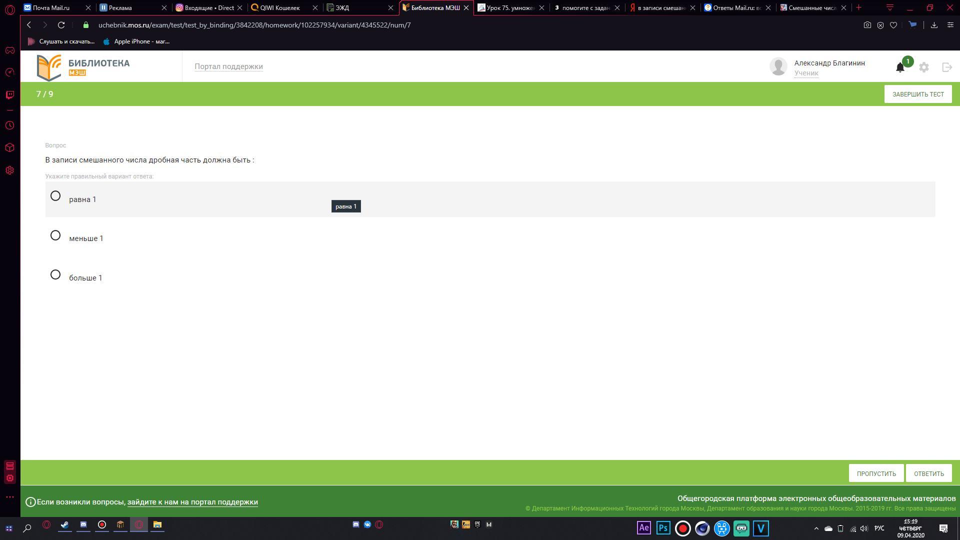Select the answer "больше 1"
This screenshot has width=960, height=540.
click(55, 274)
